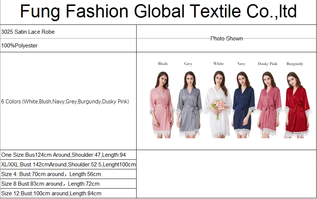Click the Burgundy color label

(x=295, y=64)
